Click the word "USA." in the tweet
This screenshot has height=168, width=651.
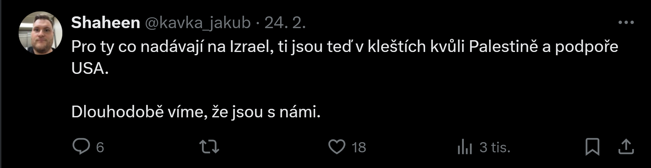pos(90,69)
